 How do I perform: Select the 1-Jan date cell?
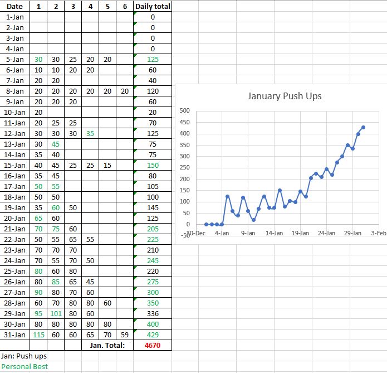click(14, 17)
